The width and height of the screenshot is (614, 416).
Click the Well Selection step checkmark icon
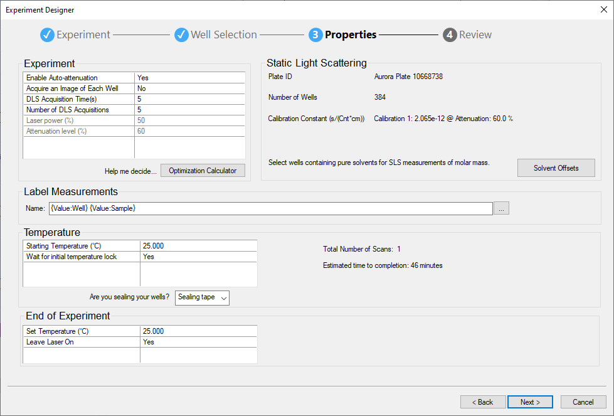181,35
